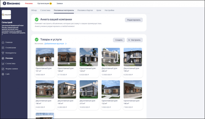Viewport: 205px width, 119px height.
Task: Go to the Заявки top menu
Action: click(x=59, y=4)
